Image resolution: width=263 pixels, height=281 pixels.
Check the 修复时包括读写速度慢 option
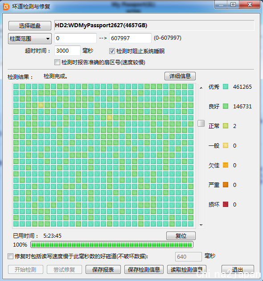point(10,256)
